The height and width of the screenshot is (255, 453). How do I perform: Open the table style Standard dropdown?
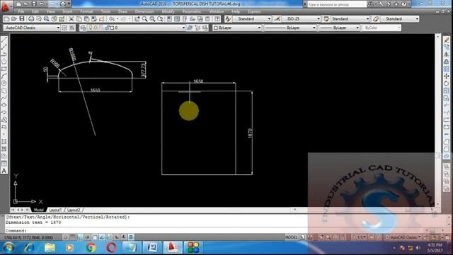(x=350, y=19)
